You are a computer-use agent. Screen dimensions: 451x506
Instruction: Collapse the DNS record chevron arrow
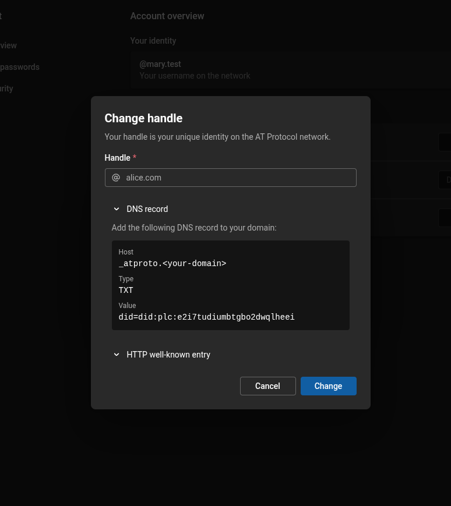(x=117, y=209)
